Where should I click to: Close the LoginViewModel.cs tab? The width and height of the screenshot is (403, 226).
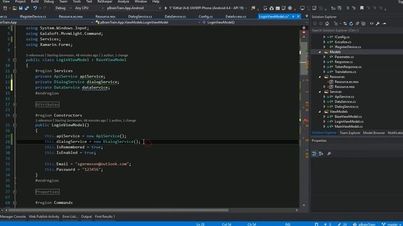click(298, 16)
